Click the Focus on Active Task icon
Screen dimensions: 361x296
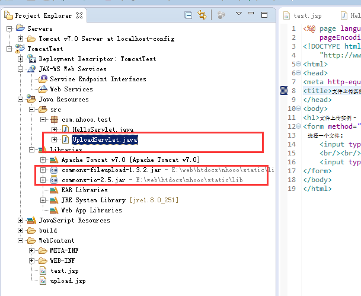pos(221,15)
